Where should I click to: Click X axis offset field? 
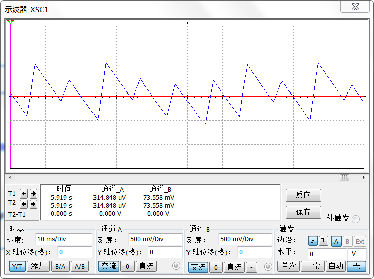tap(75, 252)
